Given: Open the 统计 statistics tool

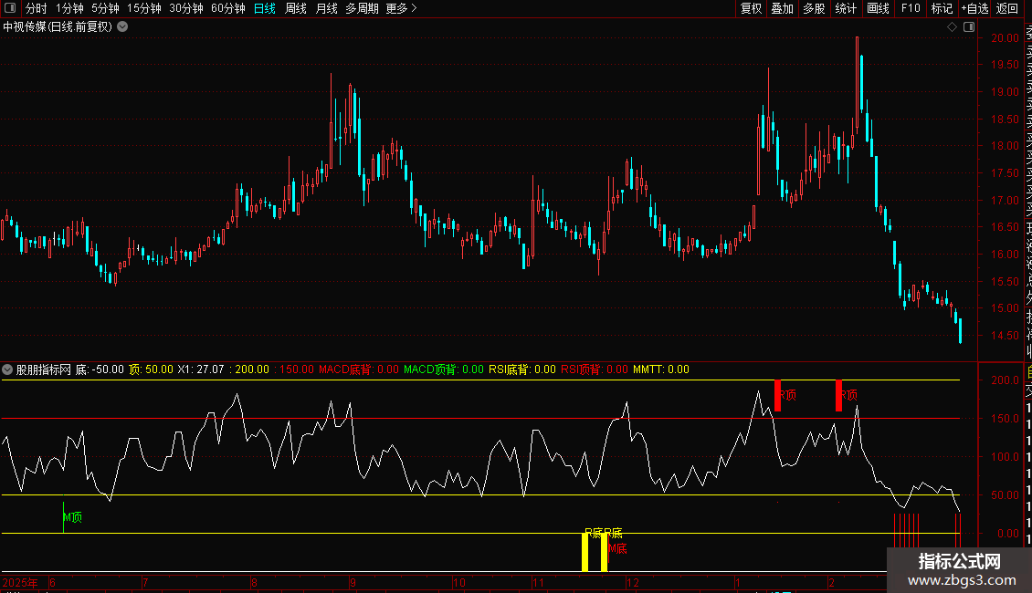Looking at the screenshot, I should click(x=846, y=8).
